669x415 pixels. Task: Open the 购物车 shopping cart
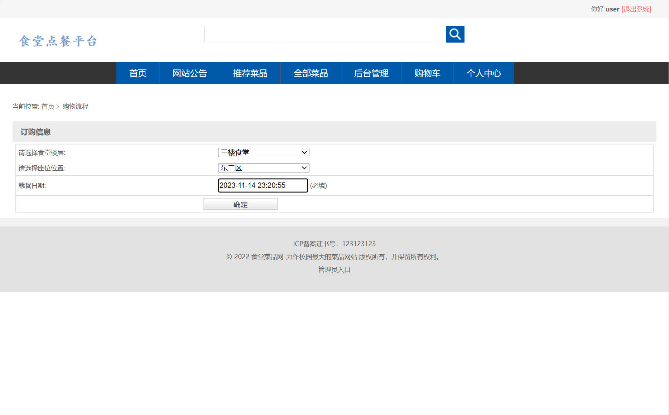click(427, 73)
